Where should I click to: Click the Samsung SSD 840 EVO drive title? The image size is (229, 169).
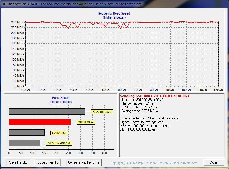pos(154,96)
